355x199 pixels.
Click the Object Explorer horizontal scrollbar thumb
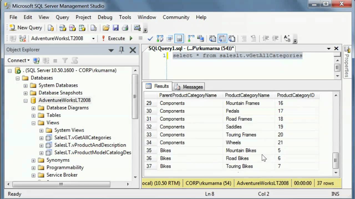(61, 184)
